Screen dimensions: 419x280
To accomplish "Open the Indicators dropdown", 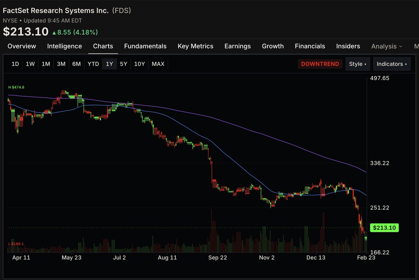I will coord(392,64).
